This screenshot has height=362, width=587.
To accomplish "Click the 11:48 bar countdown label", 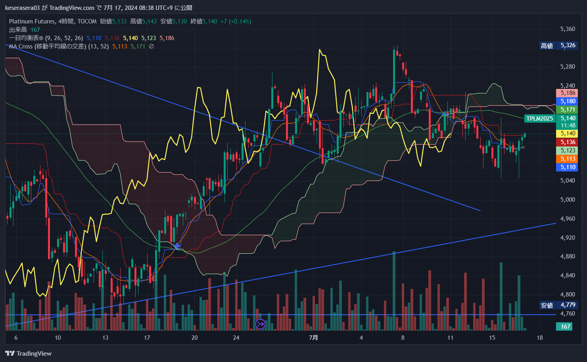I will (x=568, y=125).
